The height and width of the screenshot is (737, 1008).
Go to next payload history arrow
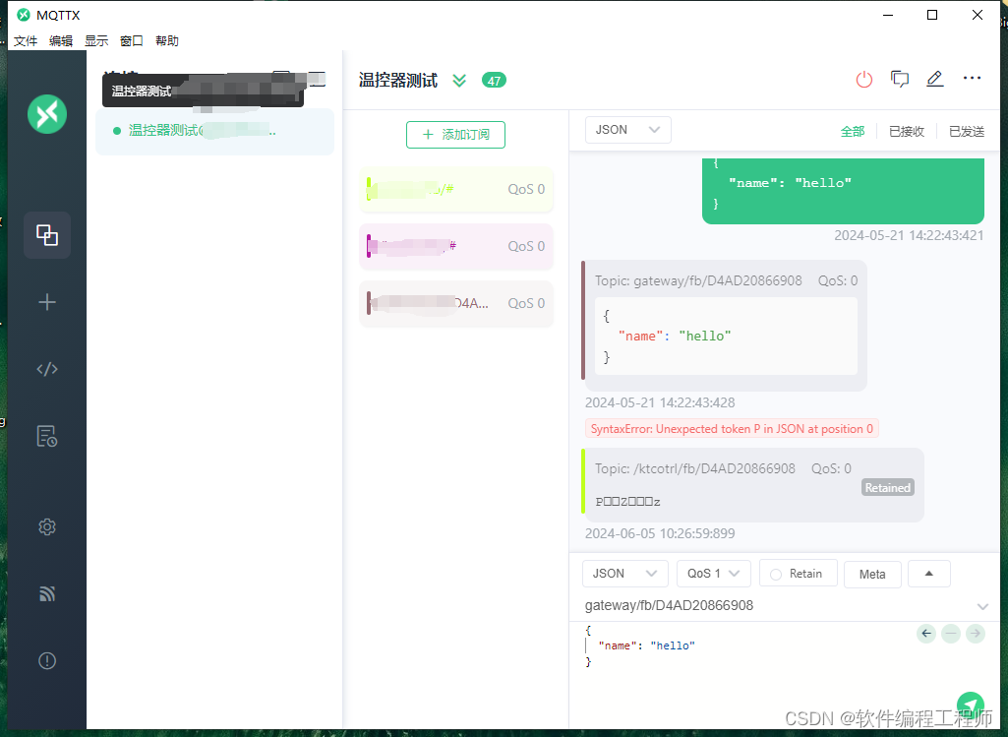click(x=976, y=634)
